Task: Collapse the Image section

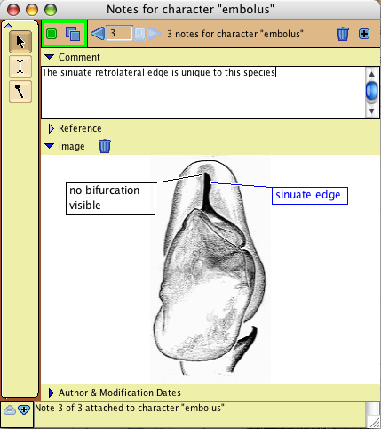Action: point(49,146)
